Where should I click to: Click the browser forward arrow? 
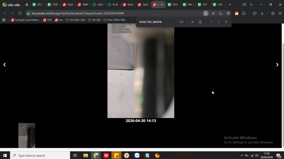pyautogui.click(x=12, y=13)
